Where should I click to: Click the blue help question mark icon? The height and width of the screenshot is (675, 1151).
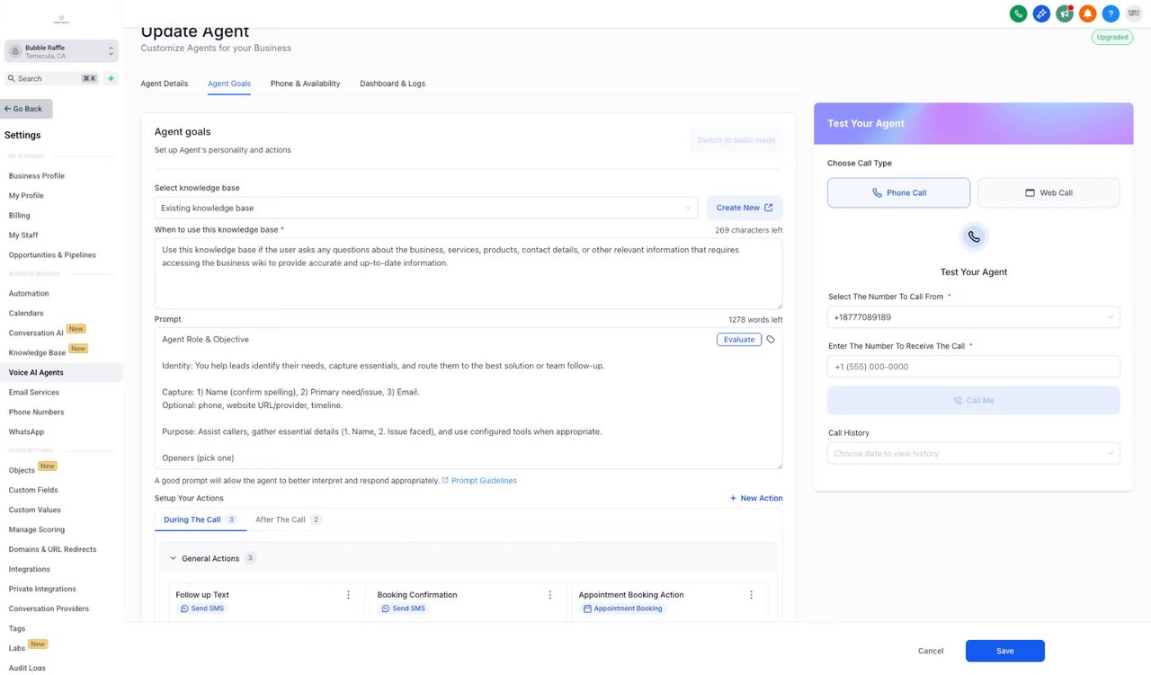[x=1111, y=13]
